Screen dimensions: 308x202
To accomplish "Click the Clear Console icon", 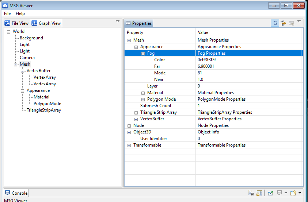I will 251,193.
